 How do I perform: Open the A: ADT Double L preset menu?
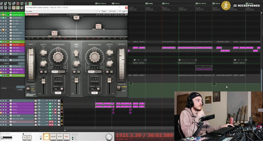pos(72,15)
